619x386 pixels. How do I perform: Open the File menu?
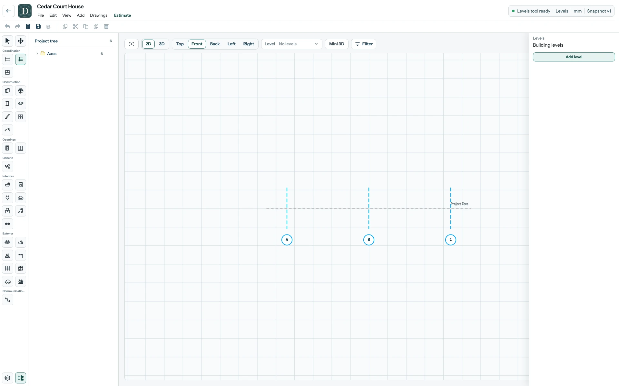coord(41,15)
